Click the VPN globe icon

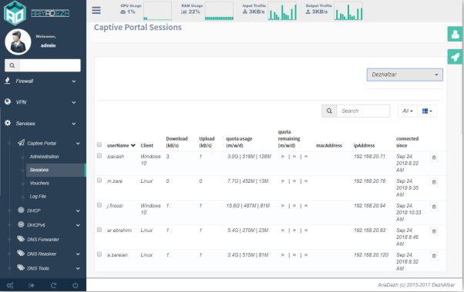click(x=8, y=101)
